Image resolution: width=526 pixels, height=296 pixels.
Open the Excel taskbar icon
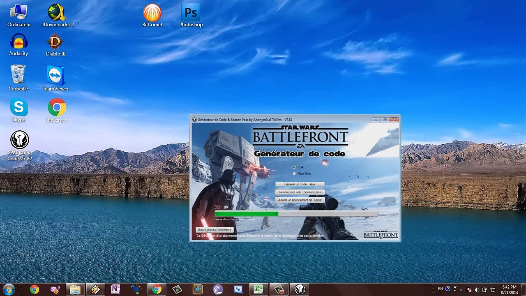(x=258, y=289)
